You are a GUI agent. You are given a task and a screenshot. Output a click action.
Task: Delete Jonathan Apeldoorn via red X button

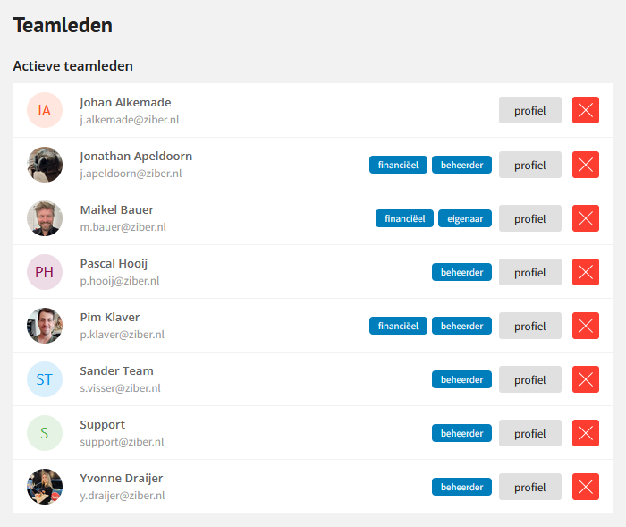[585, 165]
